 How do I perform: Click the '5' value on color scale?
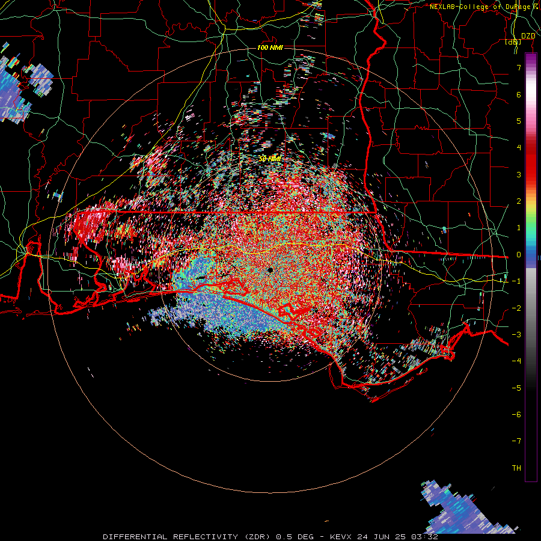pyautogui.click(x=519, y=121)
